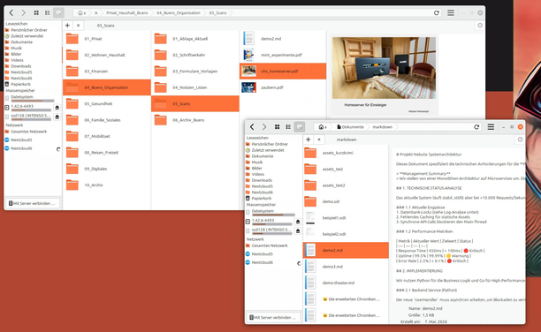Add a new tab in back window
This screenshot has height=332, width=541.
coord(67,26)
